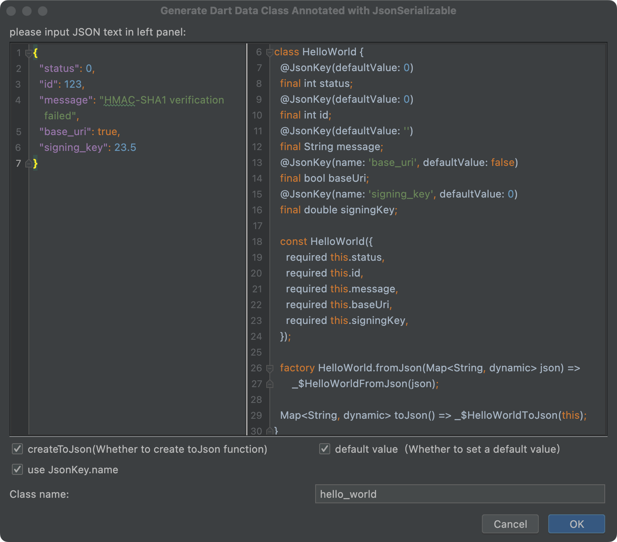Place cursor on 'final double signingKey' line

coord(338,210)
